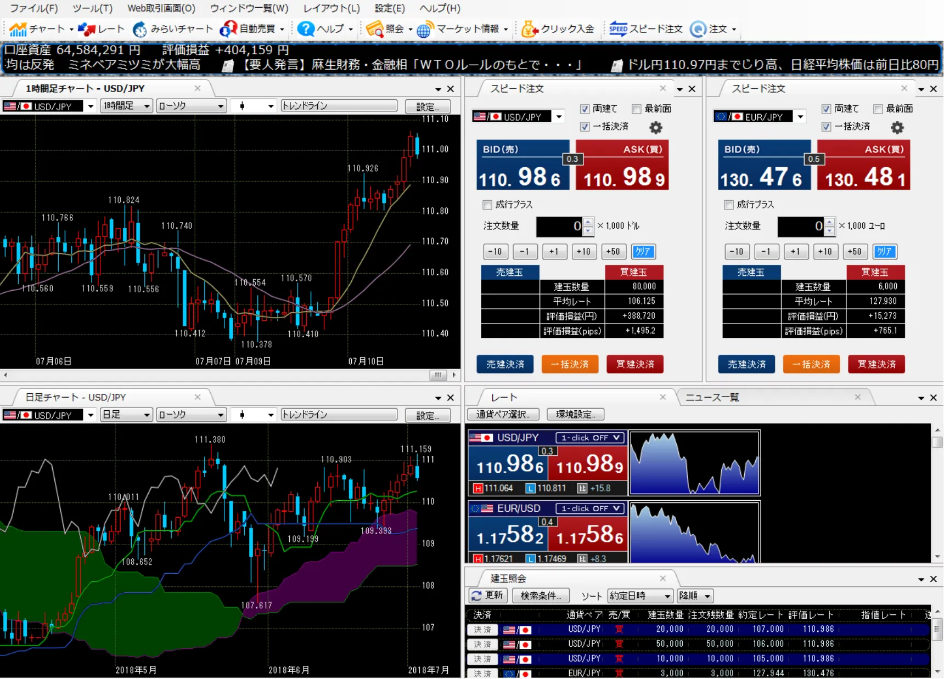The height and width of the screenshot is (679, 944).
Task: Click 一括決済 button for USD/JPY
Action: [x=569, y=365]
